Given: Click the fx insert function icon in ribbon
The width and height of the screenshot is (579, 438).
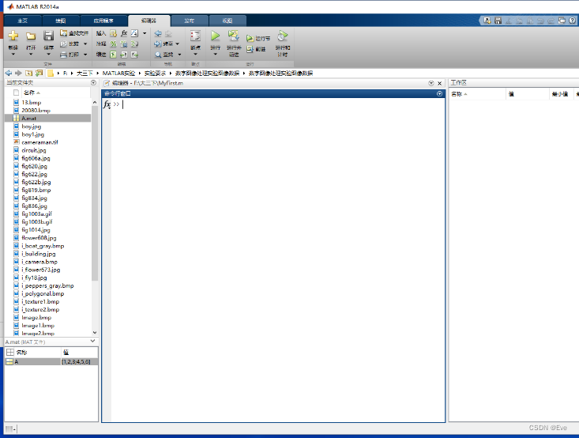Looking at the screenshot, I should click(x=124, y=33).
